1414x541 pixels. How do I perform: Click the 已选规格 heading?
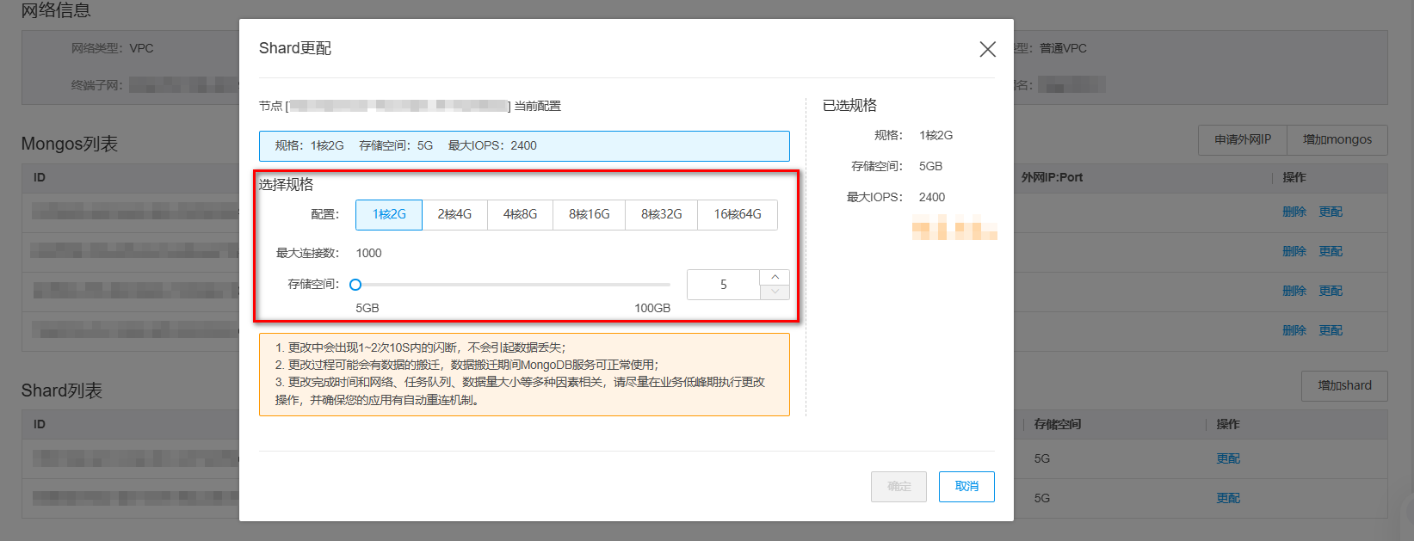(x=849, y=106)
